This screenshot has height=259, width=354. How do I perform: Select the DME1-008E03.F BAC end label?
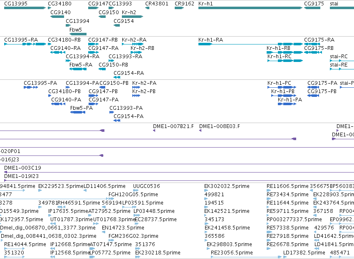click(x=220, y=126)
